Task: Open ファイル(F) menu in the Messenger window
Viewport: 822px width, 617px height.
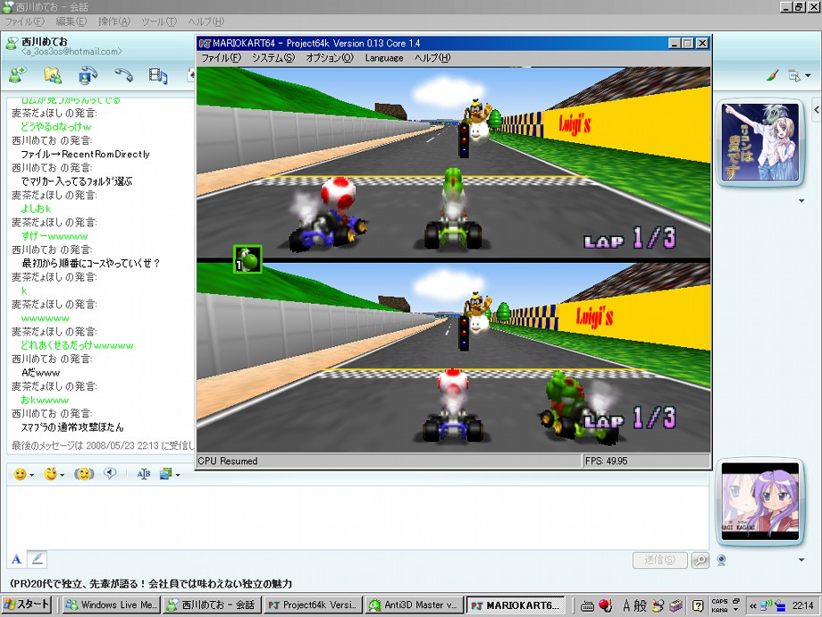Action: [25, 21]
